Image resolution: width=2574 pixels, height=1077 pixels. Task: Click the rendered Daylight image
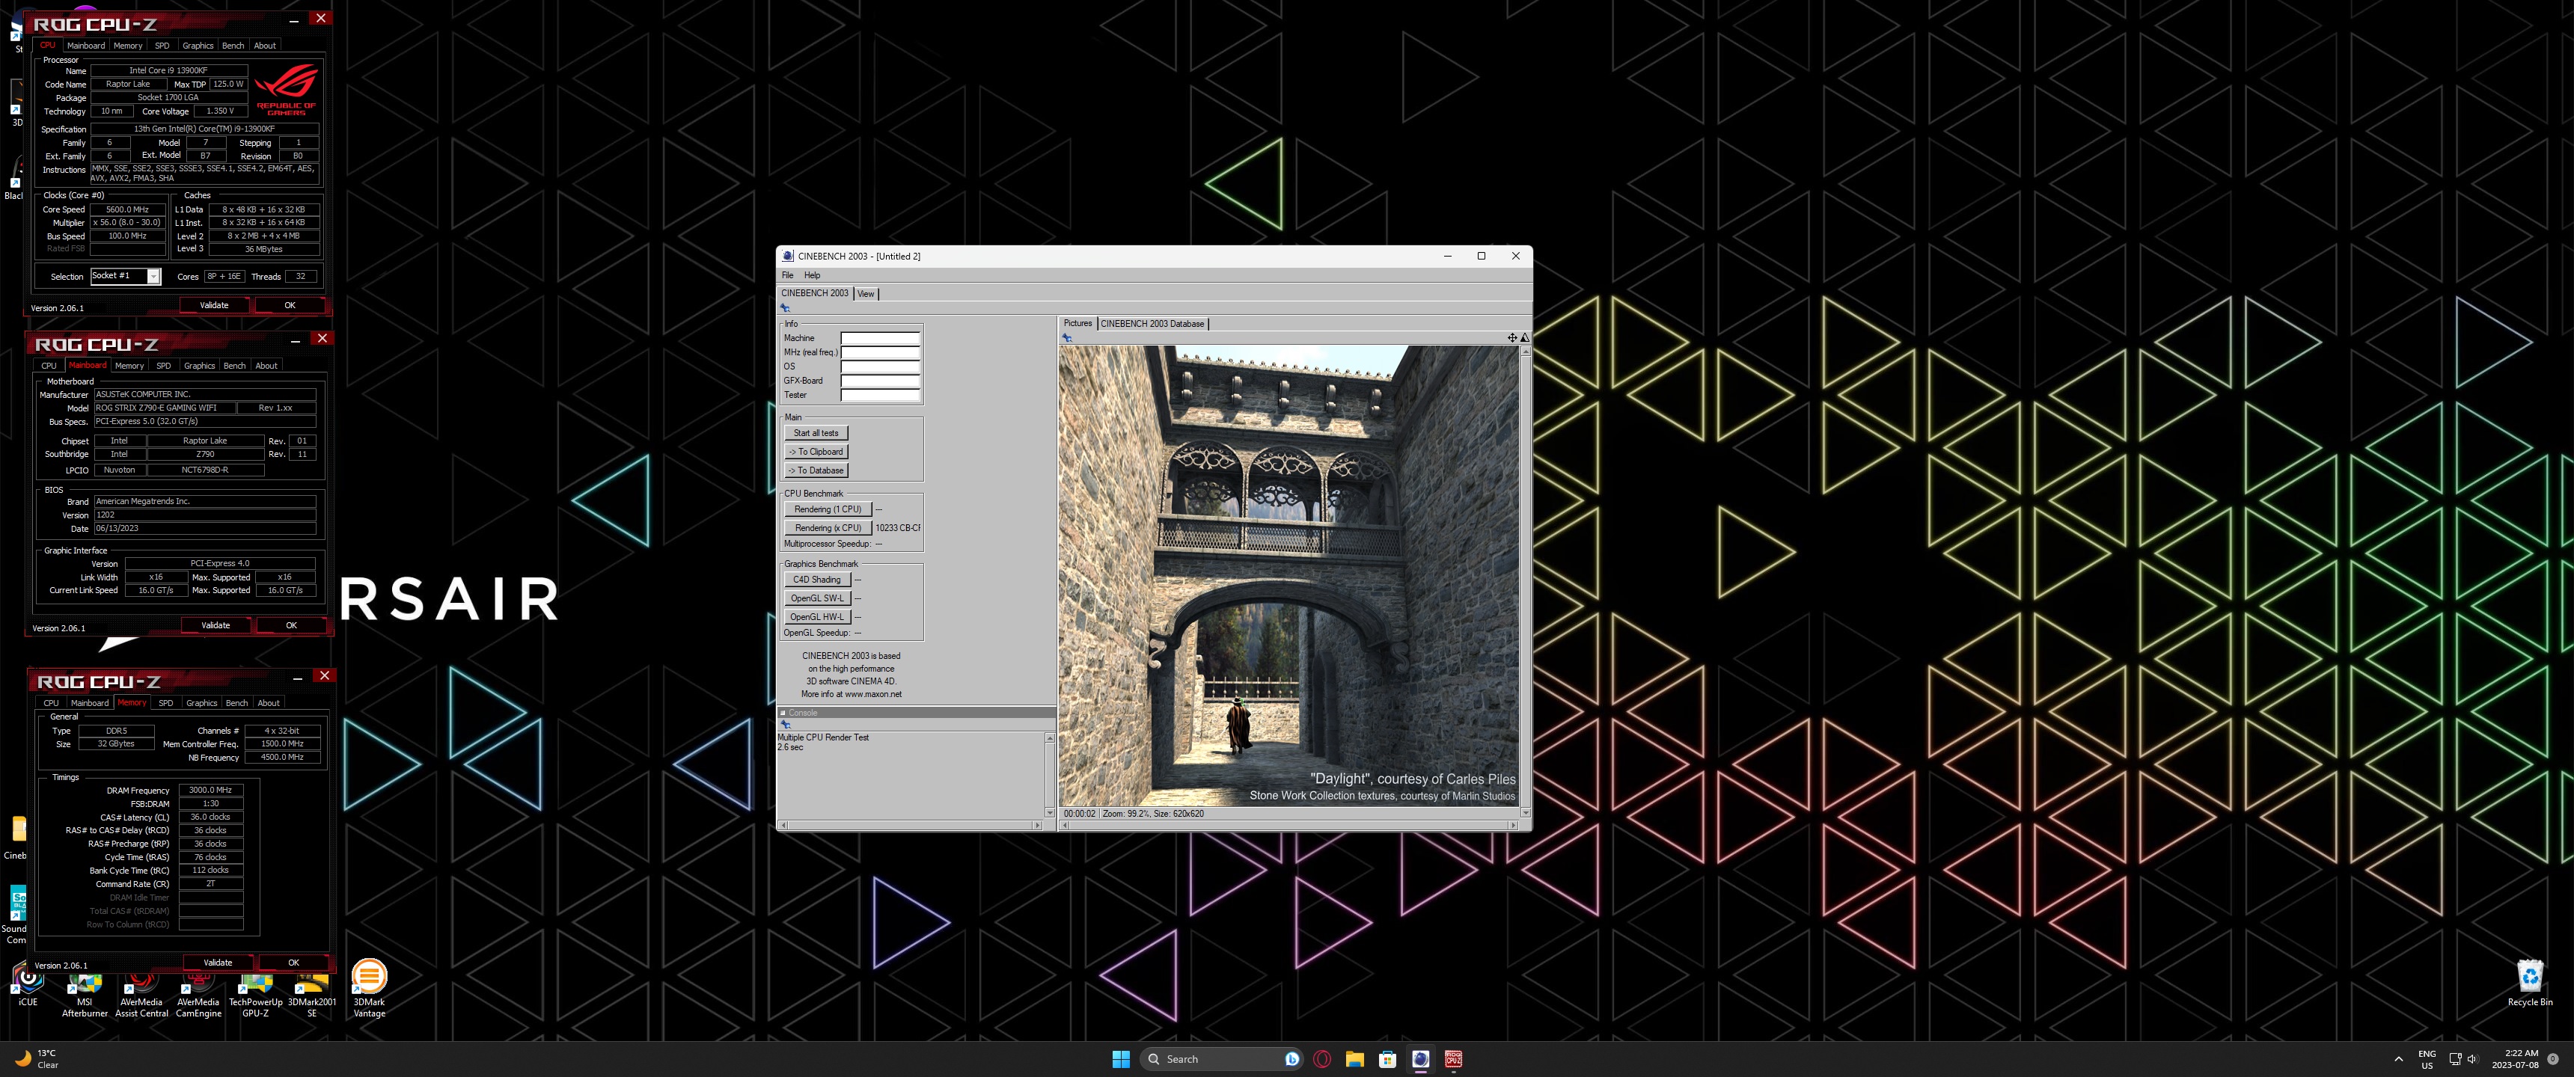coord(1289,577)
